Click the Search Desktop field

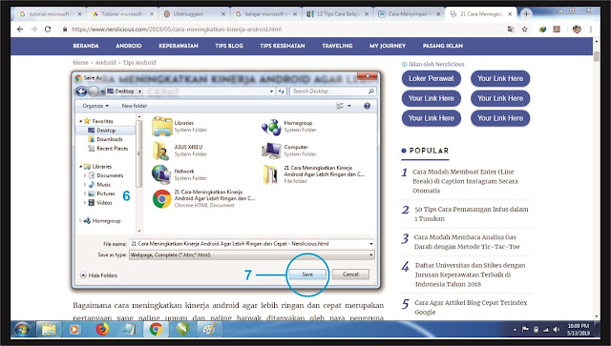click(333, 92)
